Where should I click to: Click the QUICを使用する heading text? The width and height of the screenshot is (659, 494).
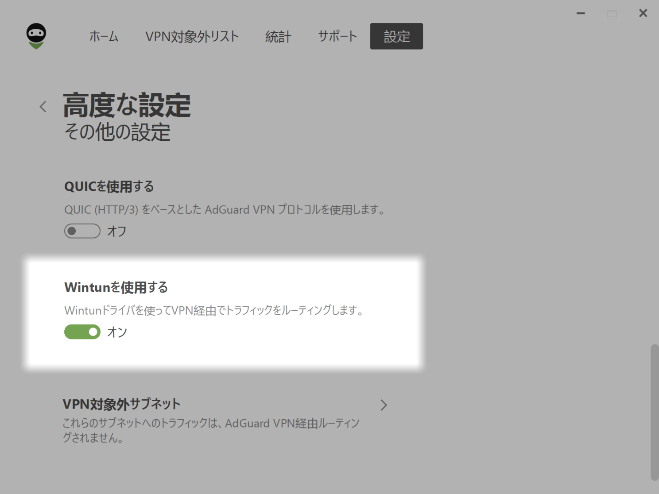tap(109, 186)
